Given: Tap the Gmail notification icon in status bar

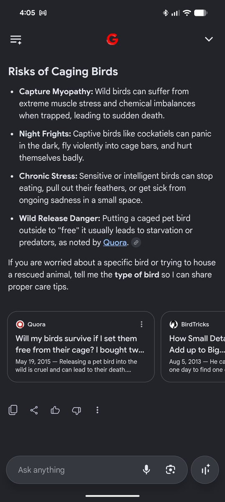Looking at the screenshot, I should coord(43,13).
